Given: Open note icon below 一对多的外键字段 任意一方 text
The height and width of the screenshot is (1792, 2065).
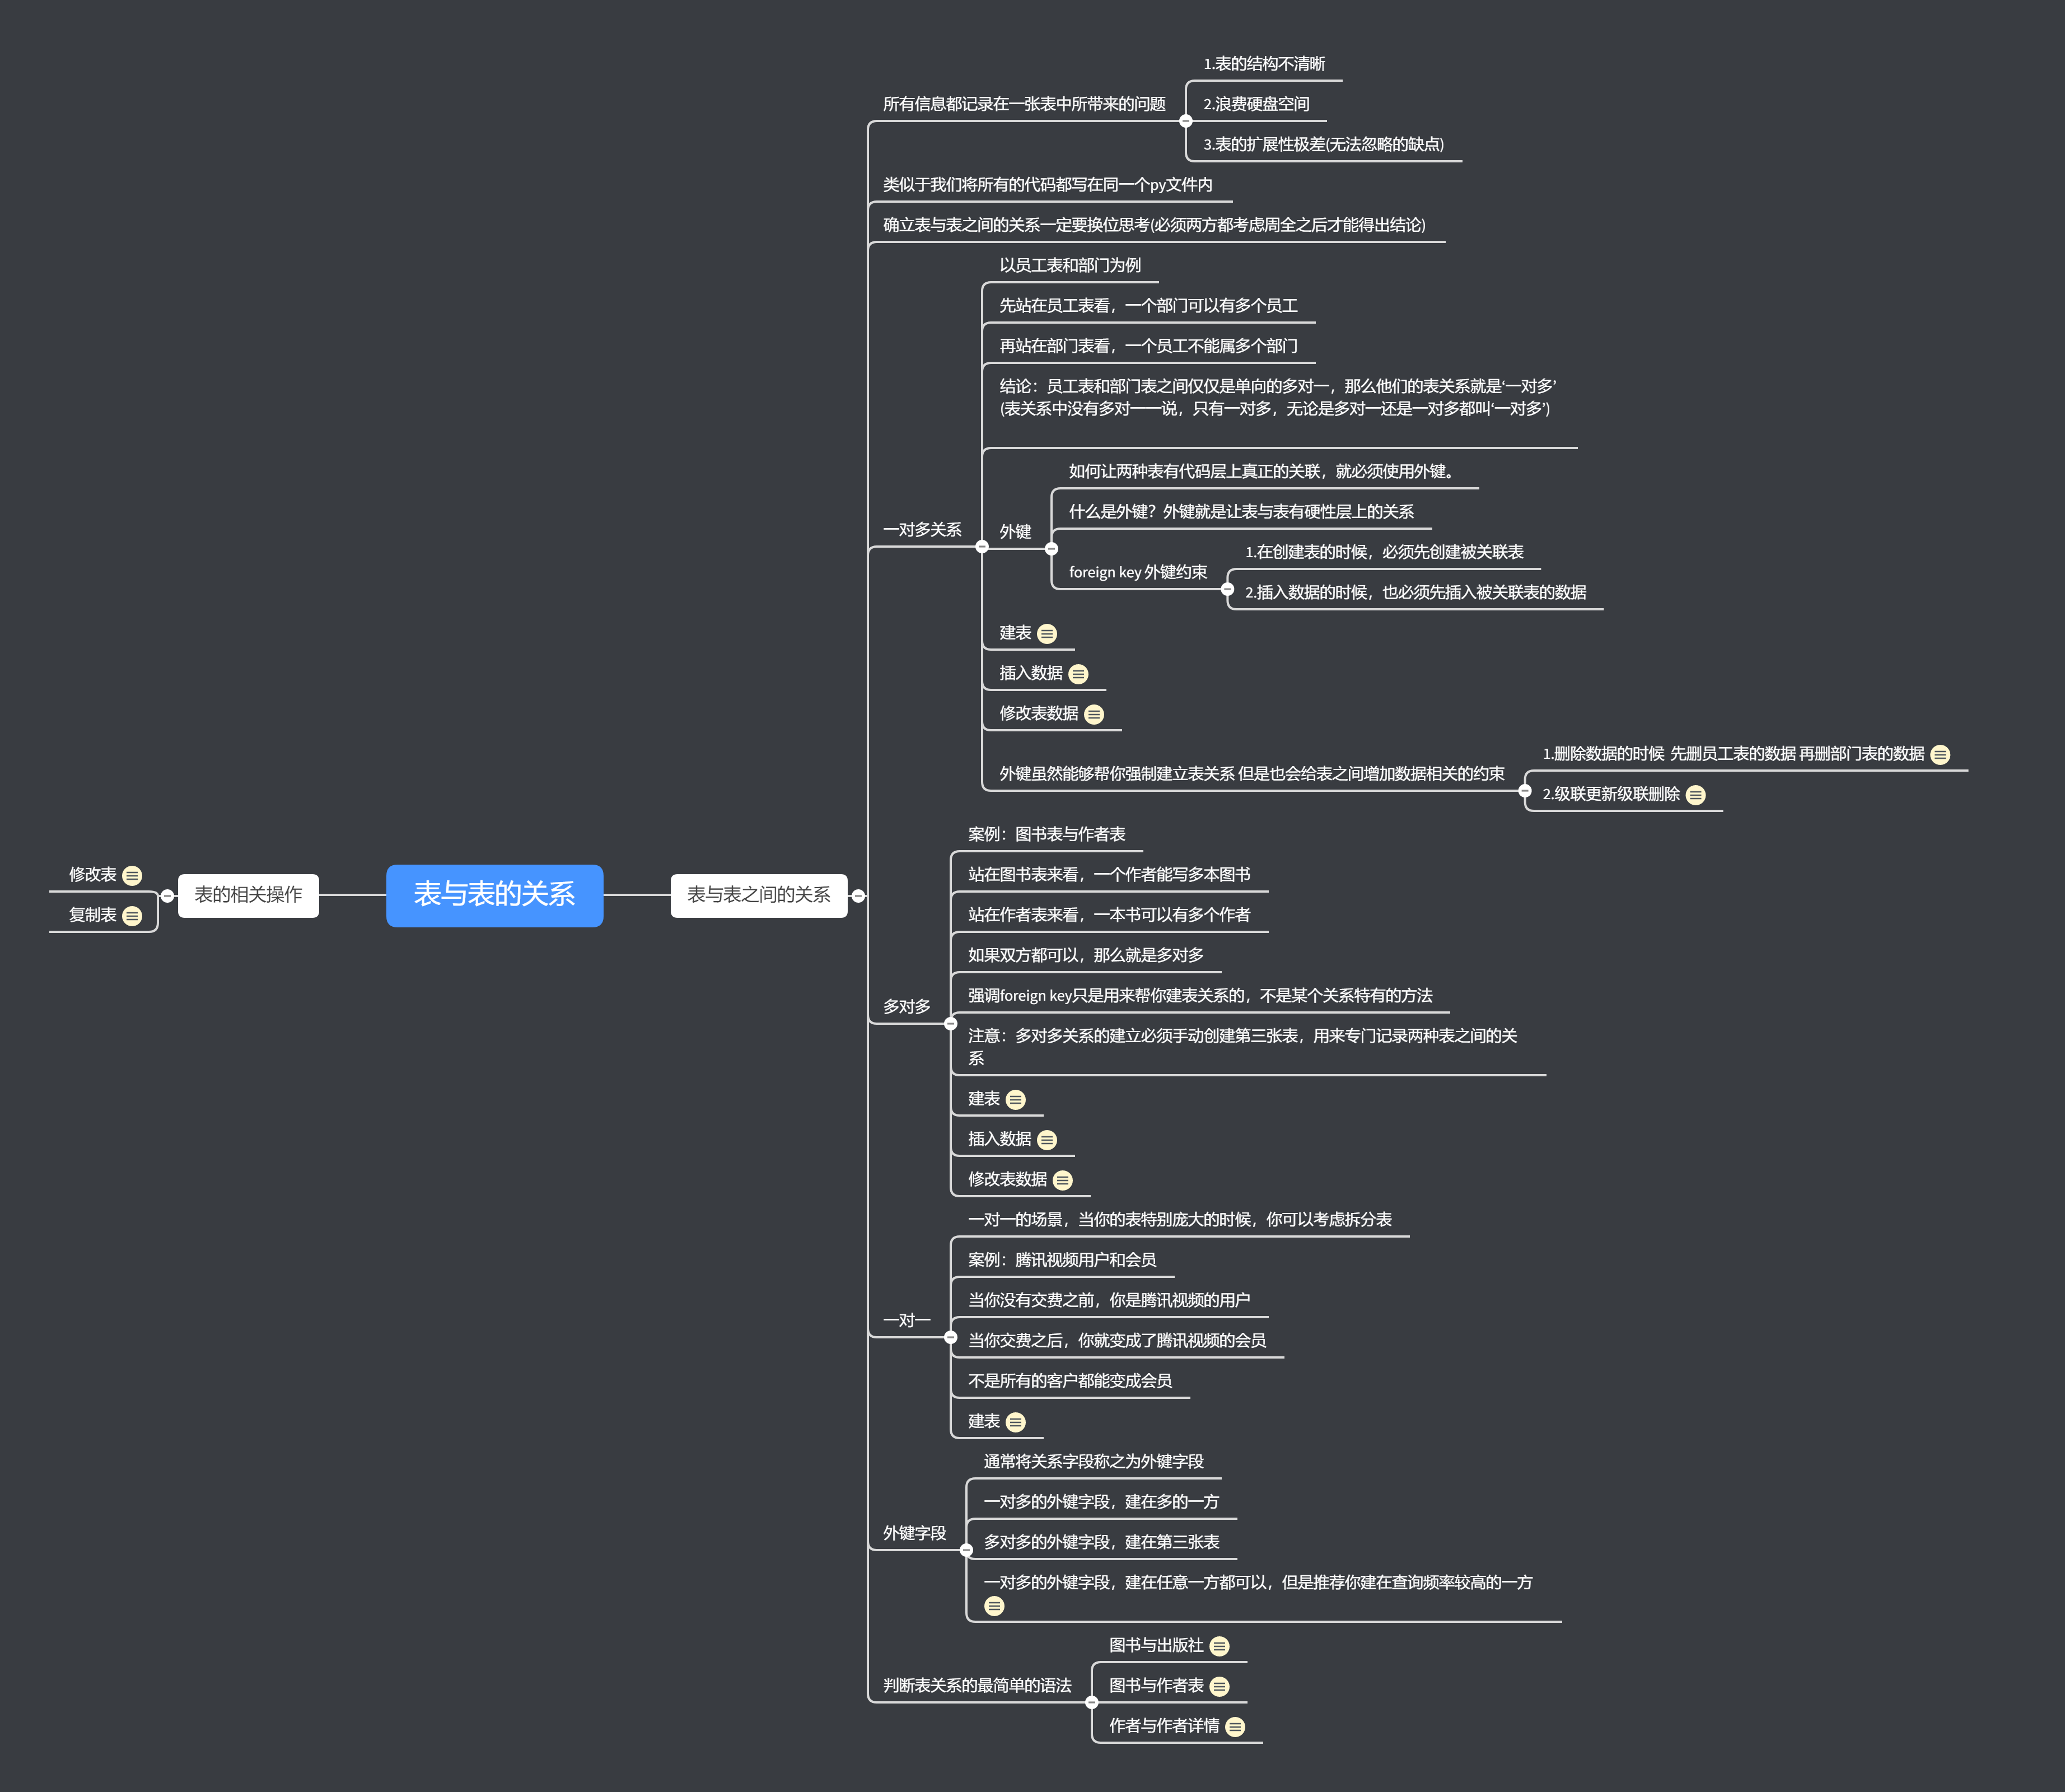Looking at the screenshot, I should pos(994,1606).
